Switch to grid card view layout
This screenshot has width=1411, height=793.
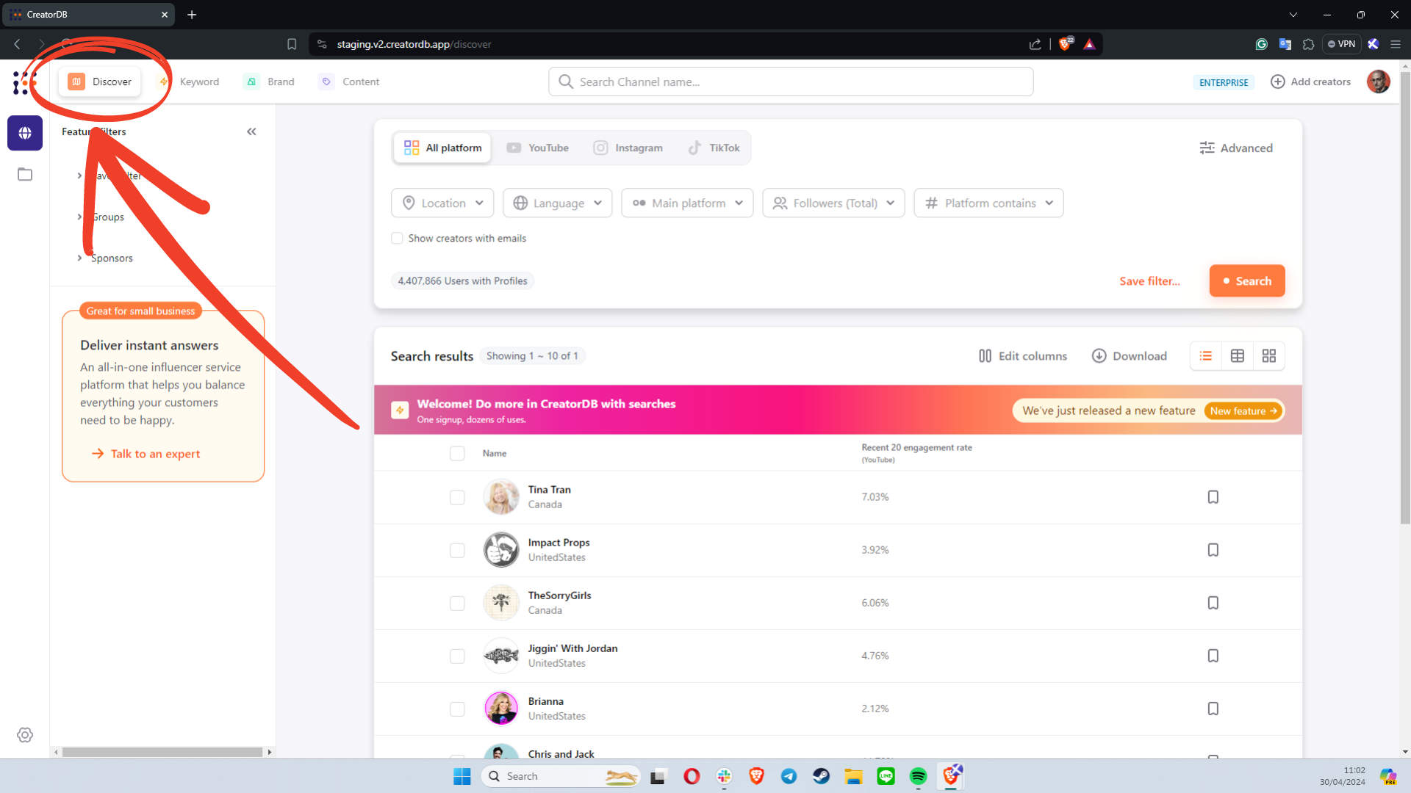tap(1269, 356)
